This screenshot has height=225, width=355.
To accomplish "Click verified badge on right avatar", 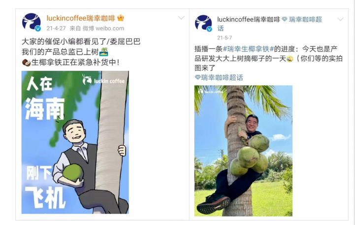I will tap(209, 29).
